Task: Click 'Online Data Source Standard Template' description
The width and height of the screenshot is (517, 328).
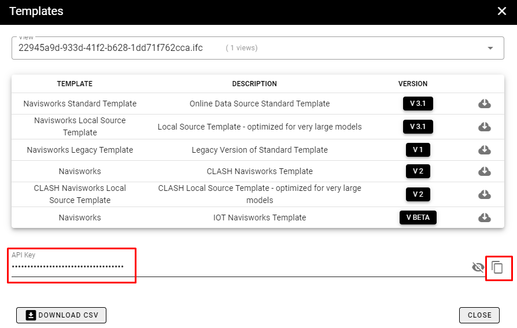Action: point(260,104)
